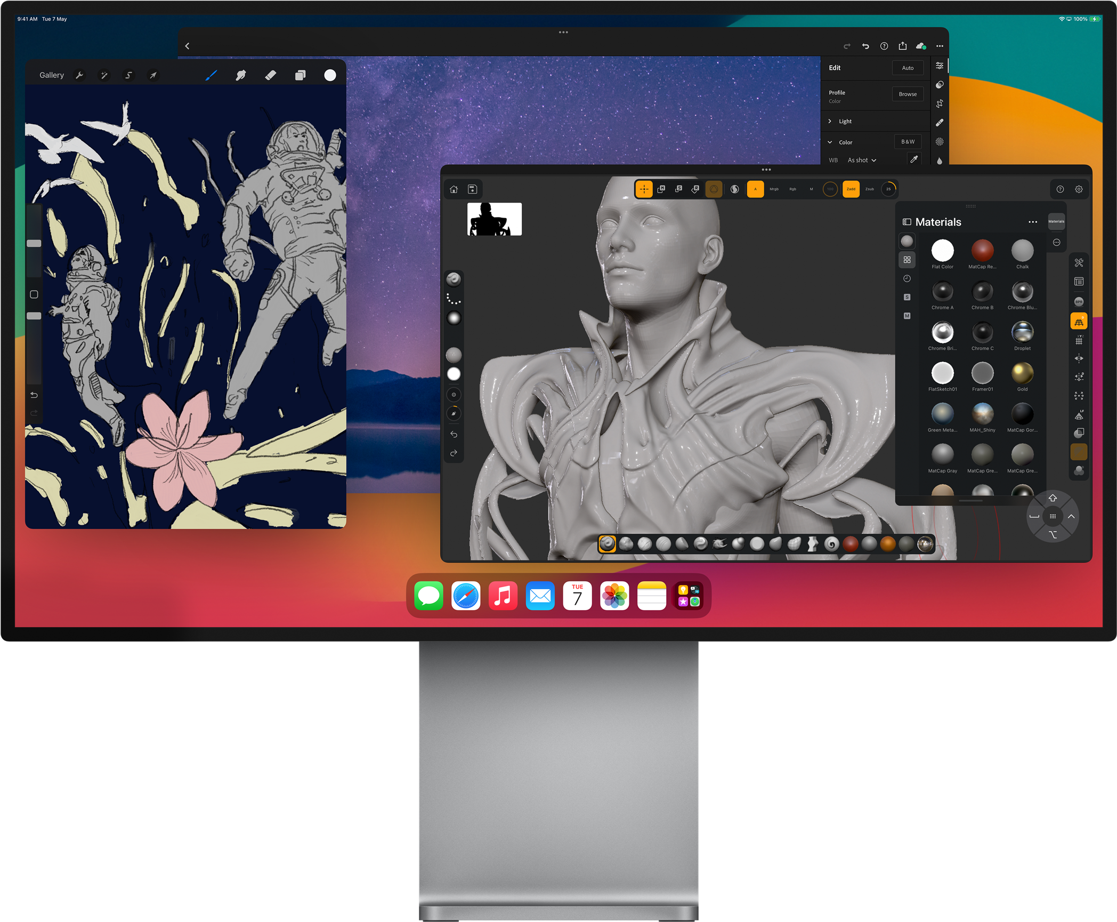Open the WB As shot dropdown
The image size is (1117, 922).
coord(862,160)
